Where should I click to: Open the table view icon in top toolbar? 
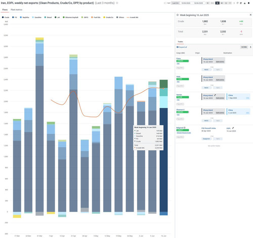click(x=241, y=3)
